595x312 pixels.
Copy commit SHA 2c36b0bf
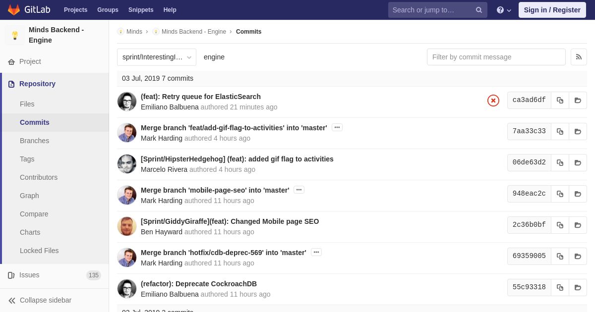(560, 225)
